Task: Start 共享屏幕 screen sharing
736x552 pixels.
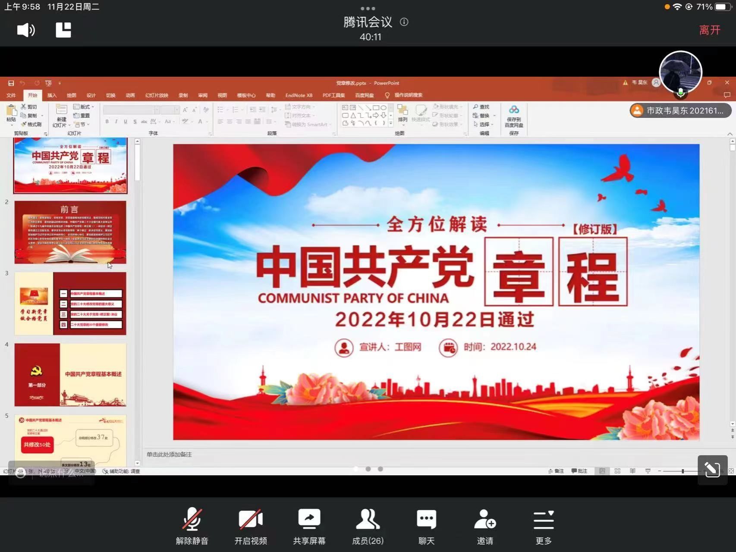Action: [309, 526]
